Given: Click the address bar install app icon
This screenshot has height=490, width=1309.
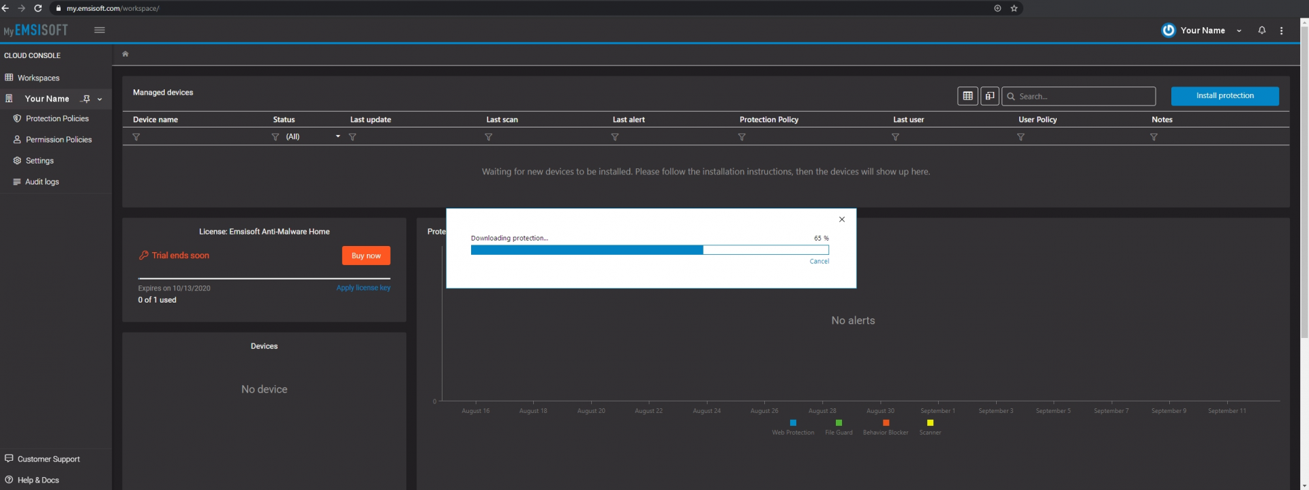Looking at the screenshot, I should point(997,8).
